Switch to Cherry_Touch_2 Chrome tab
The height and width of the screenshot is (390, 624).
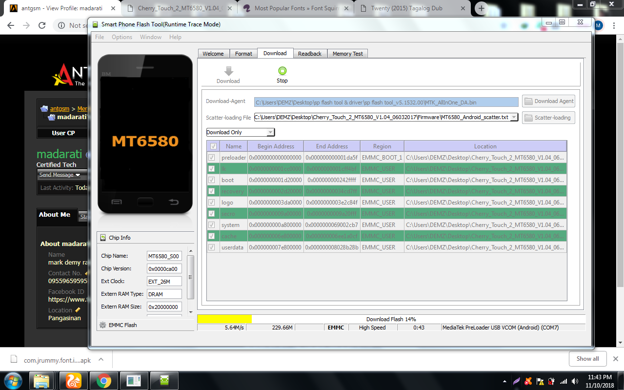click(179, 8)
